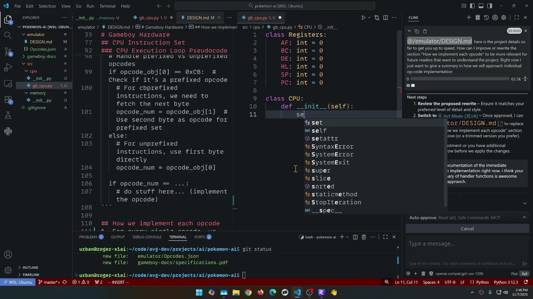
Task: Select openai-compat:gpt-oss-120b model
Action: coord(459,274)
